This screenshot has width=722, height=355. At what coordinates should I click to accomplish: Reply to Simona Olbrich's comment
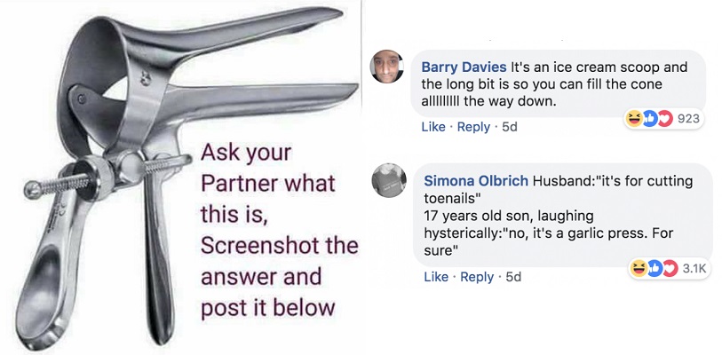(x=476, y=277)
